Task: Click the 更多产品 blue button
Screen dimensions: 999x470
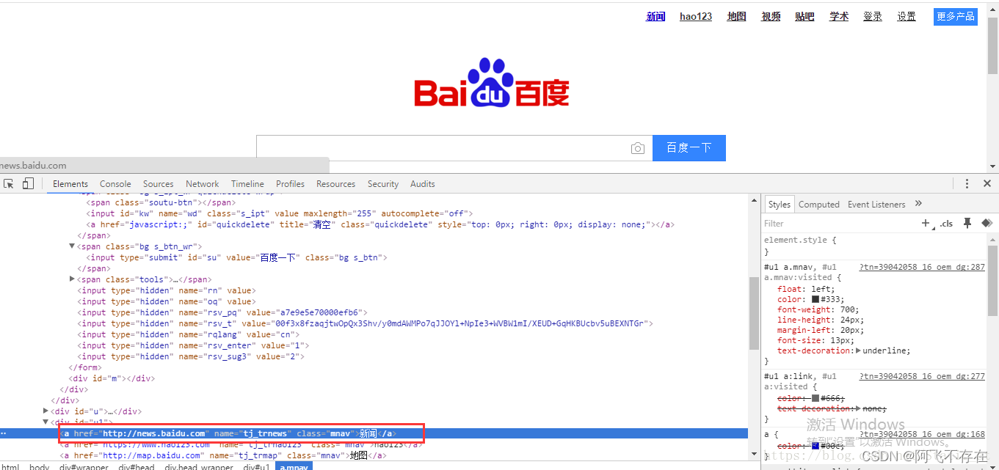Action: (x=955, y=15)
